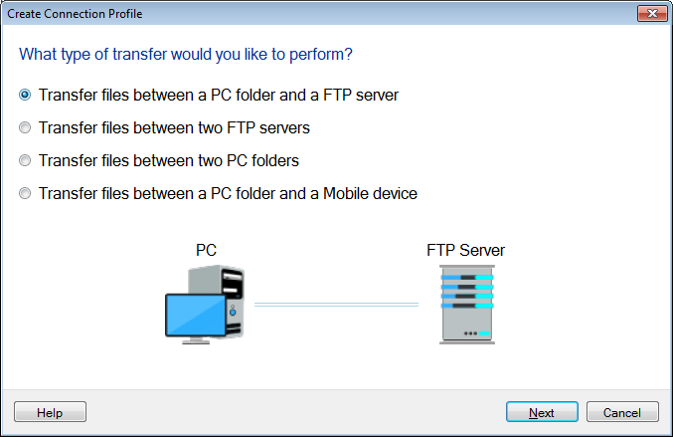Image resolution: width=673 pixels, height=437 pixels.
Task: Close the dialog with the red X button
Action: click(651, 13)
